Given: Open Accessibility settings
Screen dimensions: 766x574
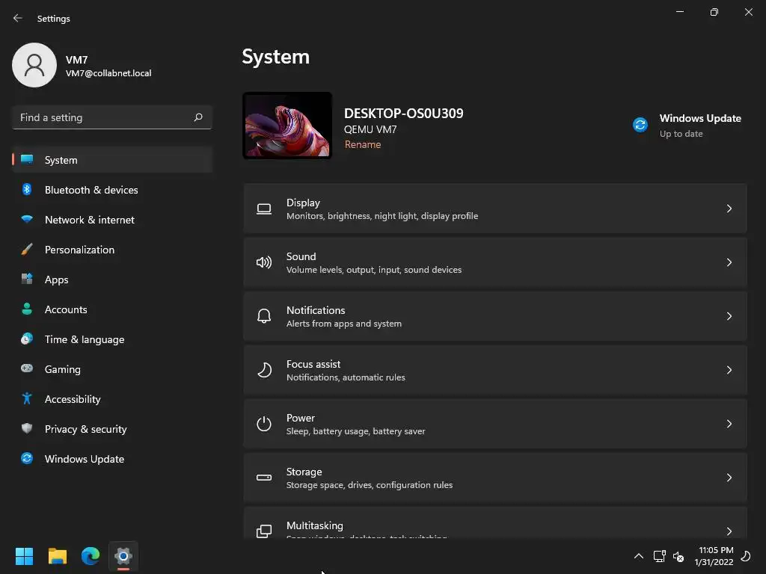Looking at the screenshot, I should coord(112,399).
